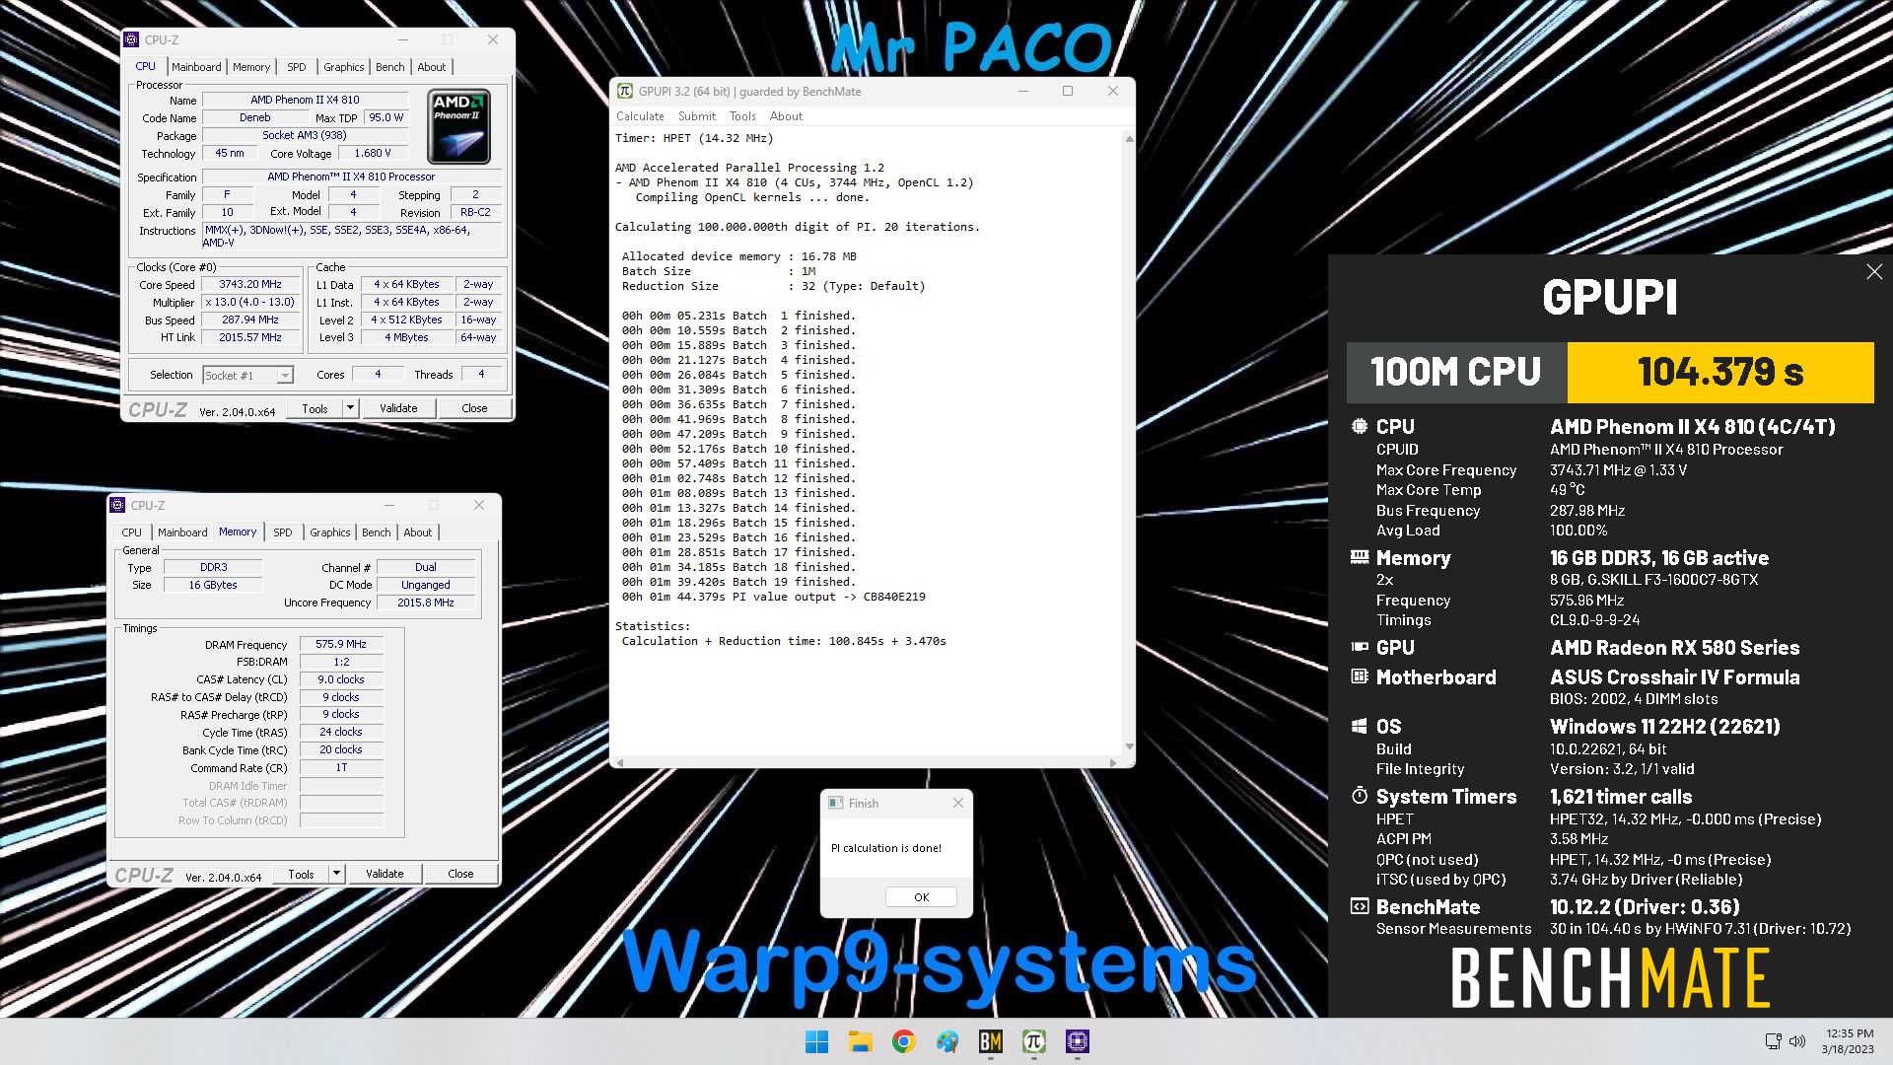Click the top CPU-Z window title icon
Screen dimensions: 1893x1065
tap(131, 39)
